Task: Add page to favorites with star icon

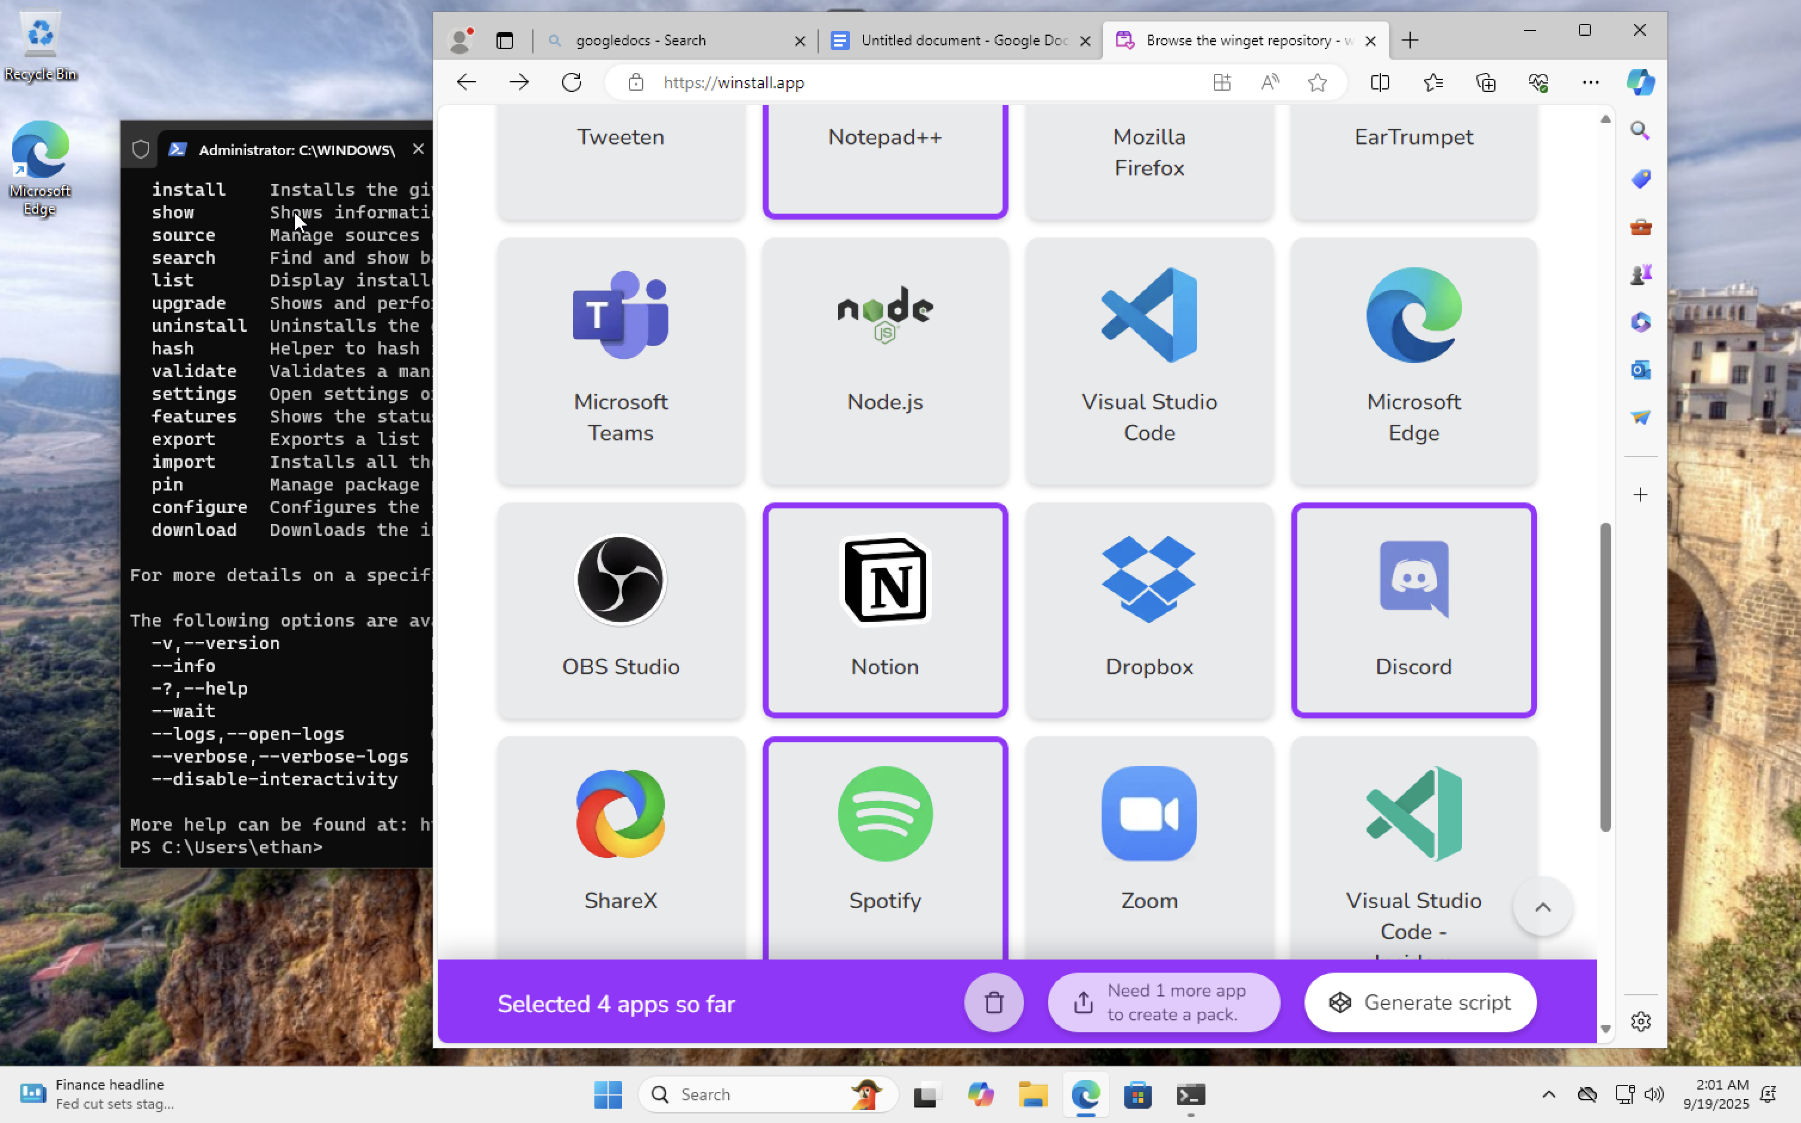Action: pyautogui.click(x=1317, y=82)
